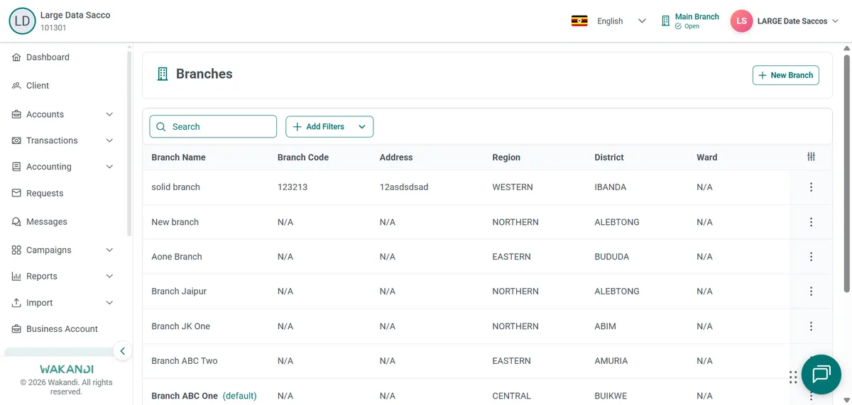Click the ABIM district cell
This screenshot has width=852, height=405.
click(606, 326)
